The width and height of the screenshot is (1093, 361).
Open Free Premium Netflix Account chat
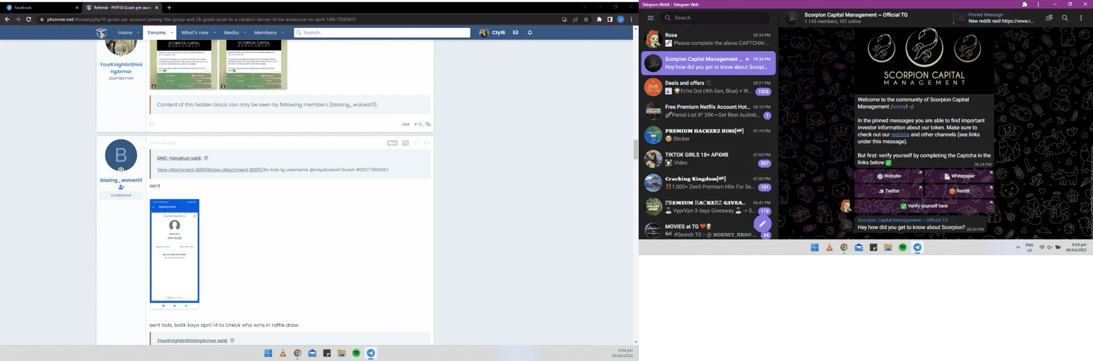[x=708, y=111]
